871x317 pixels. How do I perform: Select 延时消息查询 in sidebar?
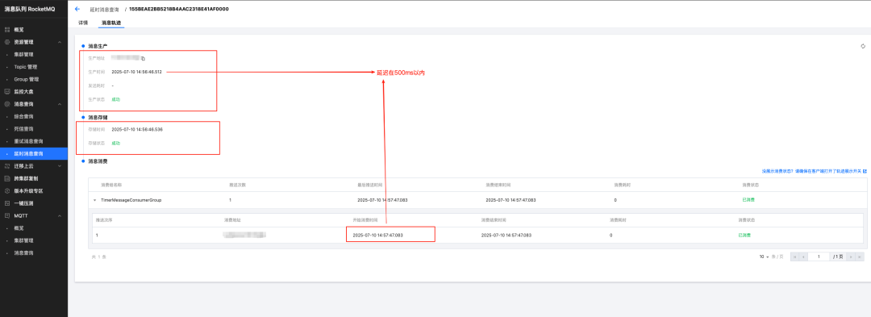pos(33,153)
